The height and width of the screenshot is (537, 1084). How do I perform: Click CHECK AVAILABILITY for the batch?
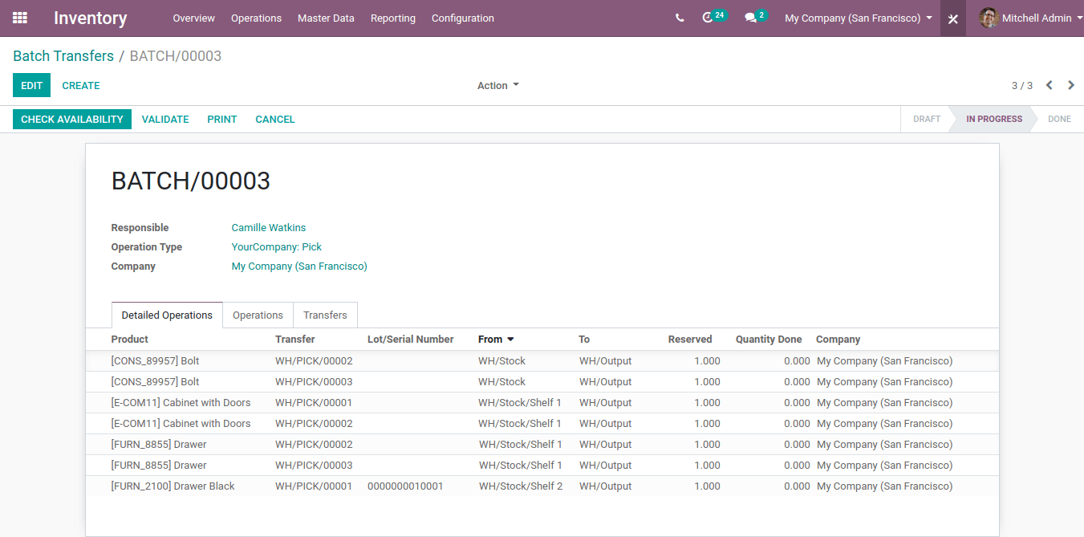(x=71, y=119)
